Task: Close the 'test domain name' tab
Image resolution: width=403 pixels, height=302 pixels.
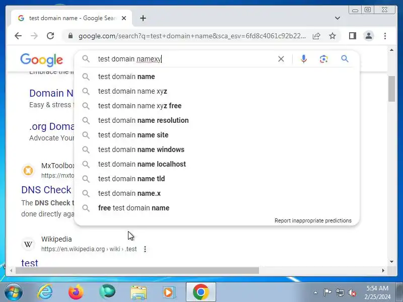Action: click(124, 18)
